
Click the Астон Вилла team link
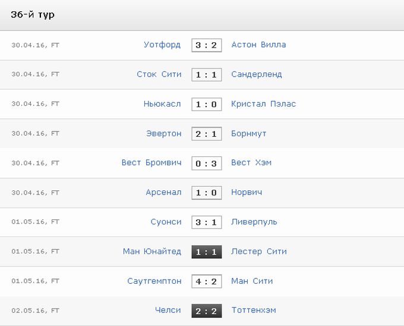(258, 45)
